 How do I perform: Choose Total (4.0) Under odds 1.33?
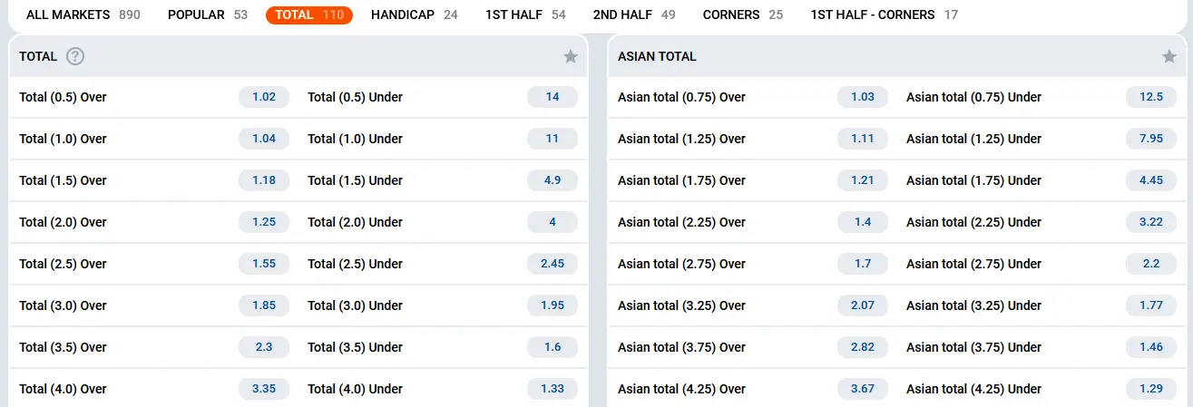pos(552,389)
